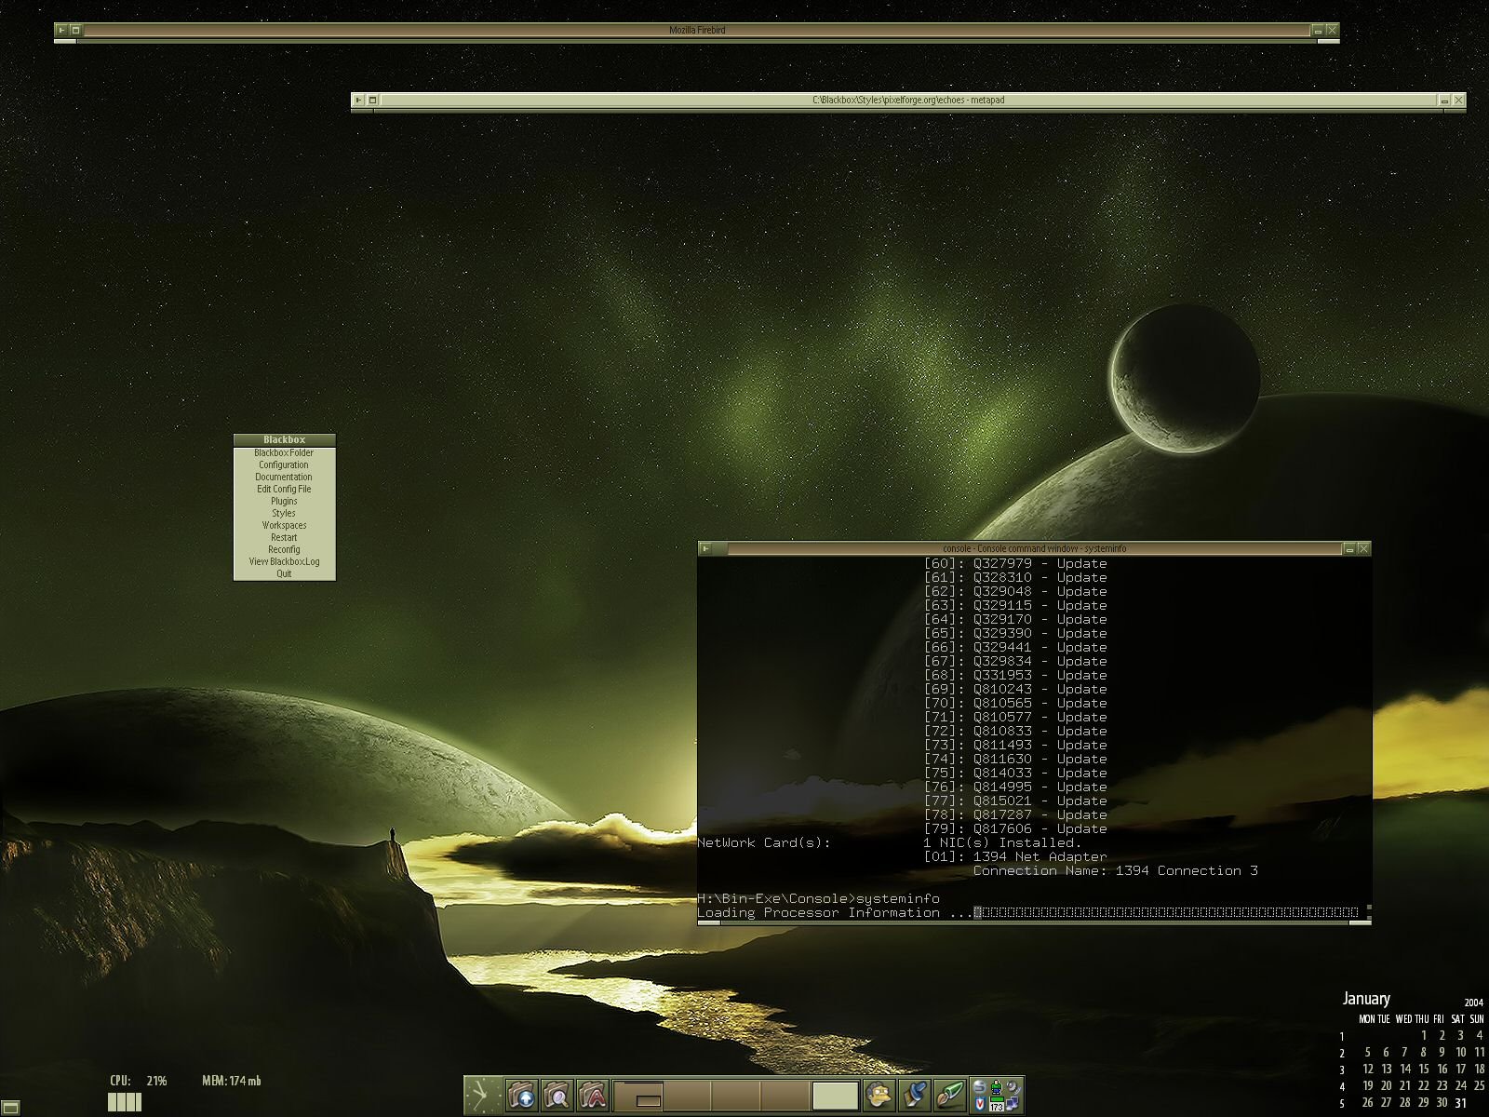This screenshot has width=1489, height=1117.
Task: Select Restart in the Blackbox menu
Action: pos(284,537)
